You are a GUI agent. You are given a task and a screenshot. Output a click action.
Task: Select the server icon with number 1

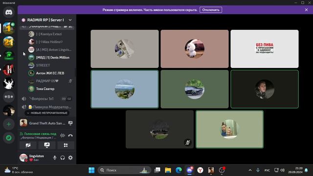point(9,28)
